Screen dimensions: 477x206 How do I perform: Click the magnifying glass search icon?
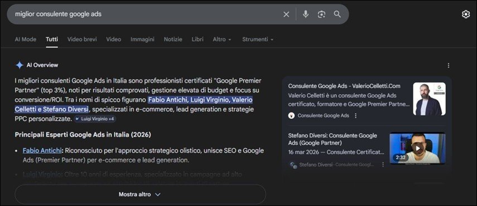(337, 14)
